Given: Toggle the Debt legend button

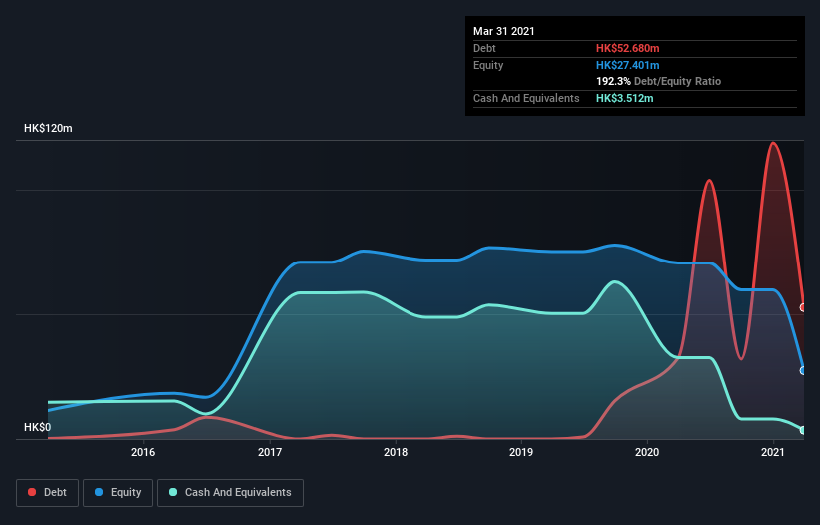Looking at the screenshot, I should tap(47, 493).
